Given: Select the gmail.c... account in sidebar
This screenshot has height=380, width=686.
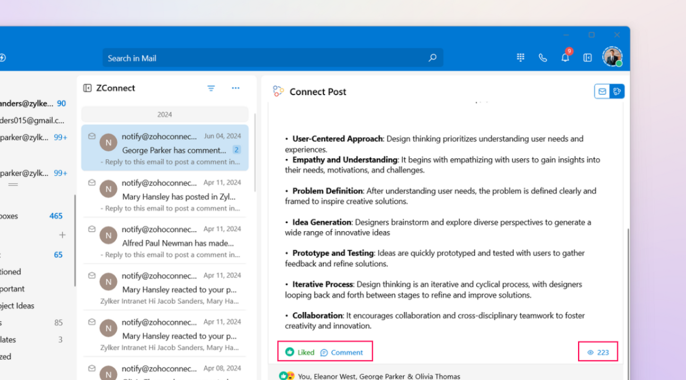Looking at the screenshot, I should [x=33, y=121].
